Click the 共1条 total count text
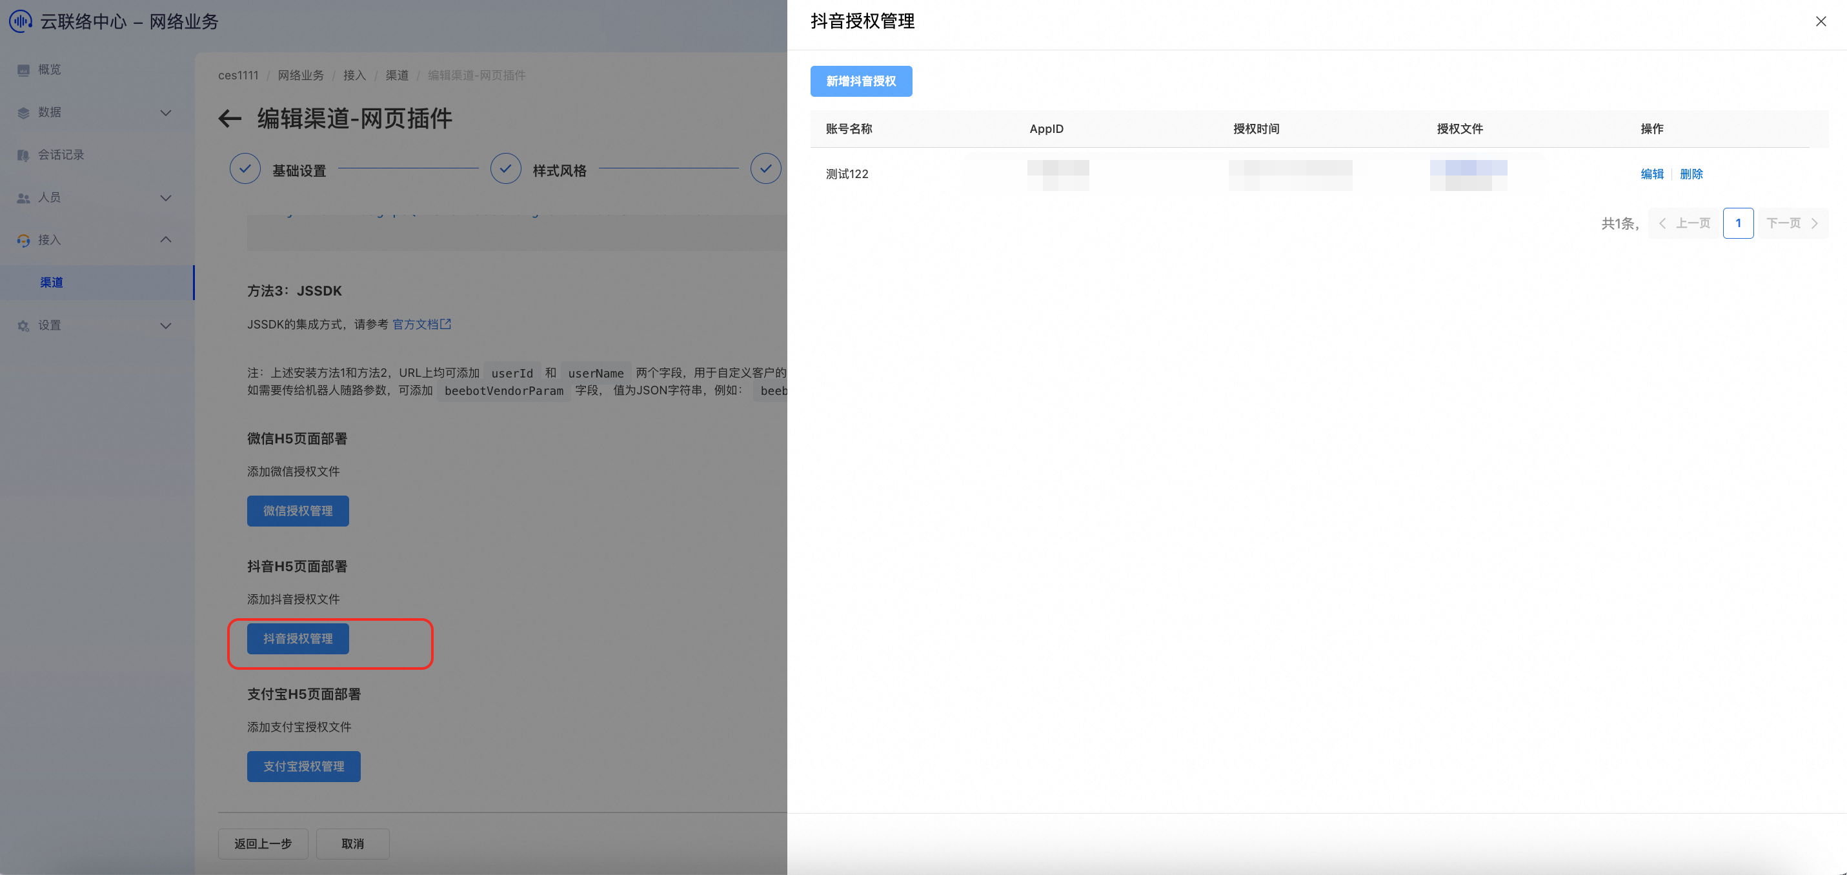 tap(1620, 224)
